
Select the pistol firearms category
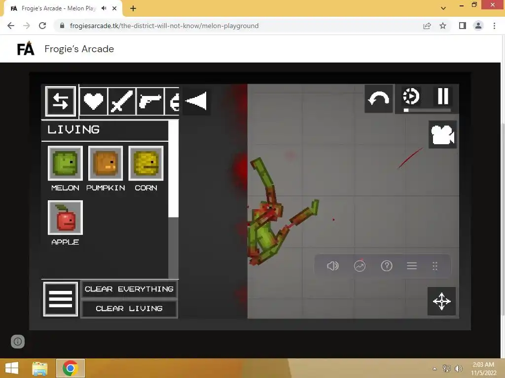pyautogui.click(x=150, y=101)
